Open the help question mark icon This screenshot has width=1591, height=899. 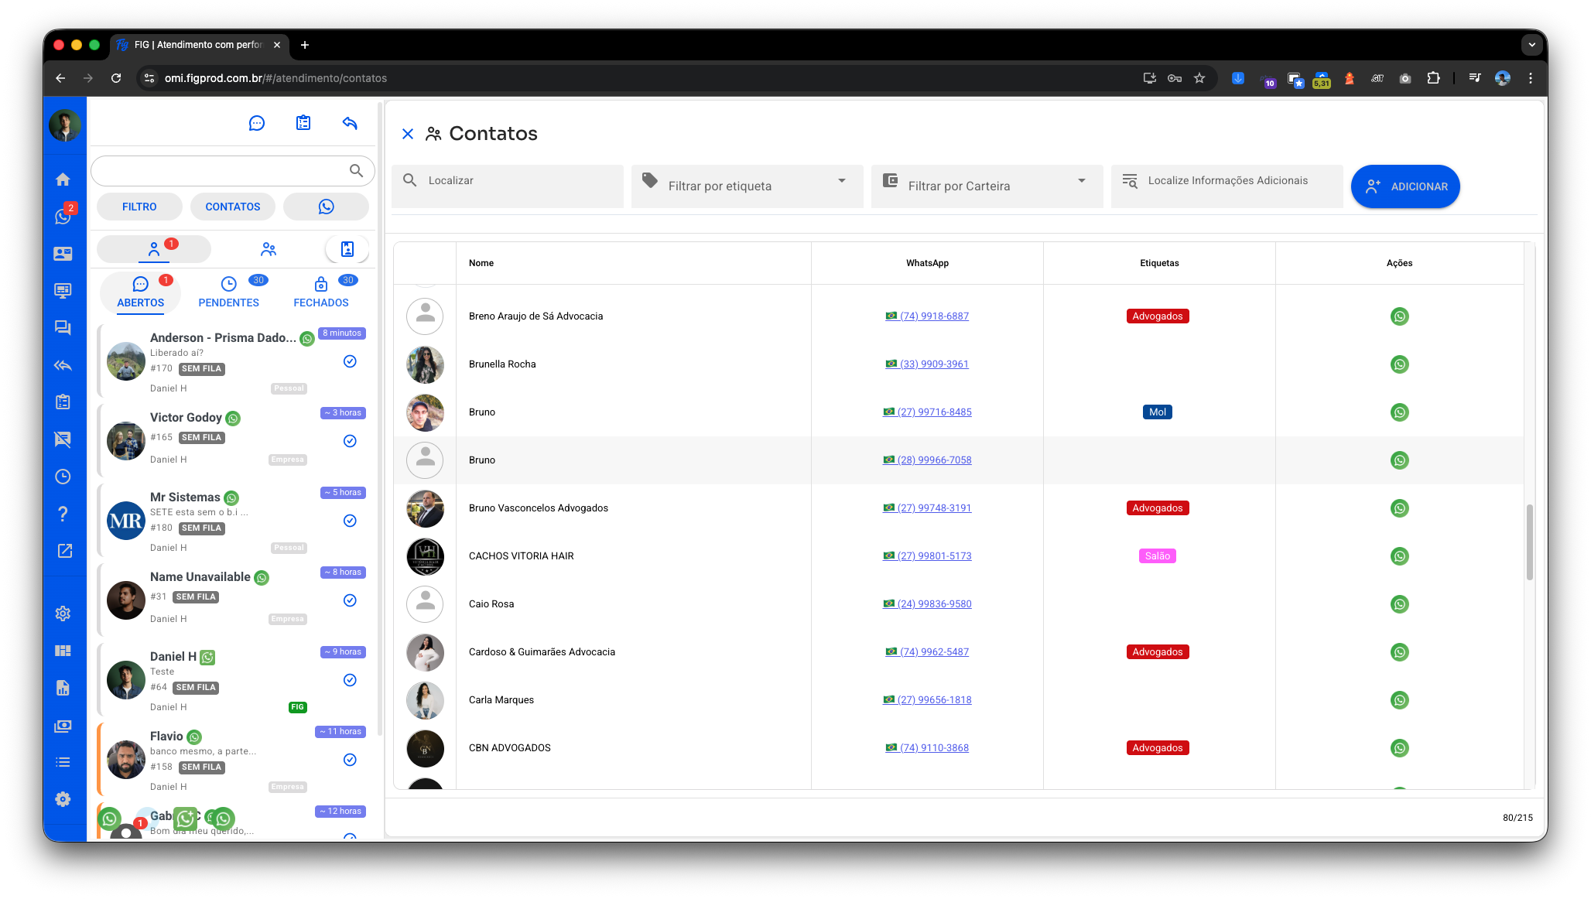pyautogui.click(x=63, y=514)
